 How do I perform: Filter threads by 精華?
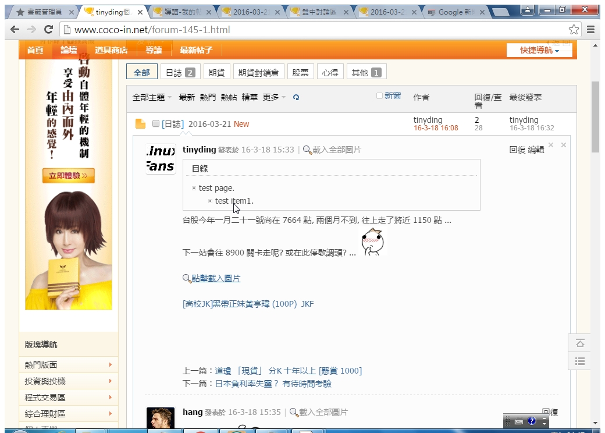pos(250,97)
